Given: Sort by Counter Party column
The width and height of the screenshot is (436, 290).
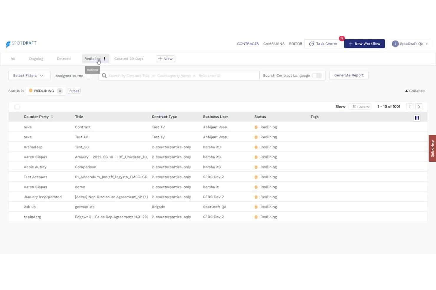Looking at the screenshot, I should 52,117.
